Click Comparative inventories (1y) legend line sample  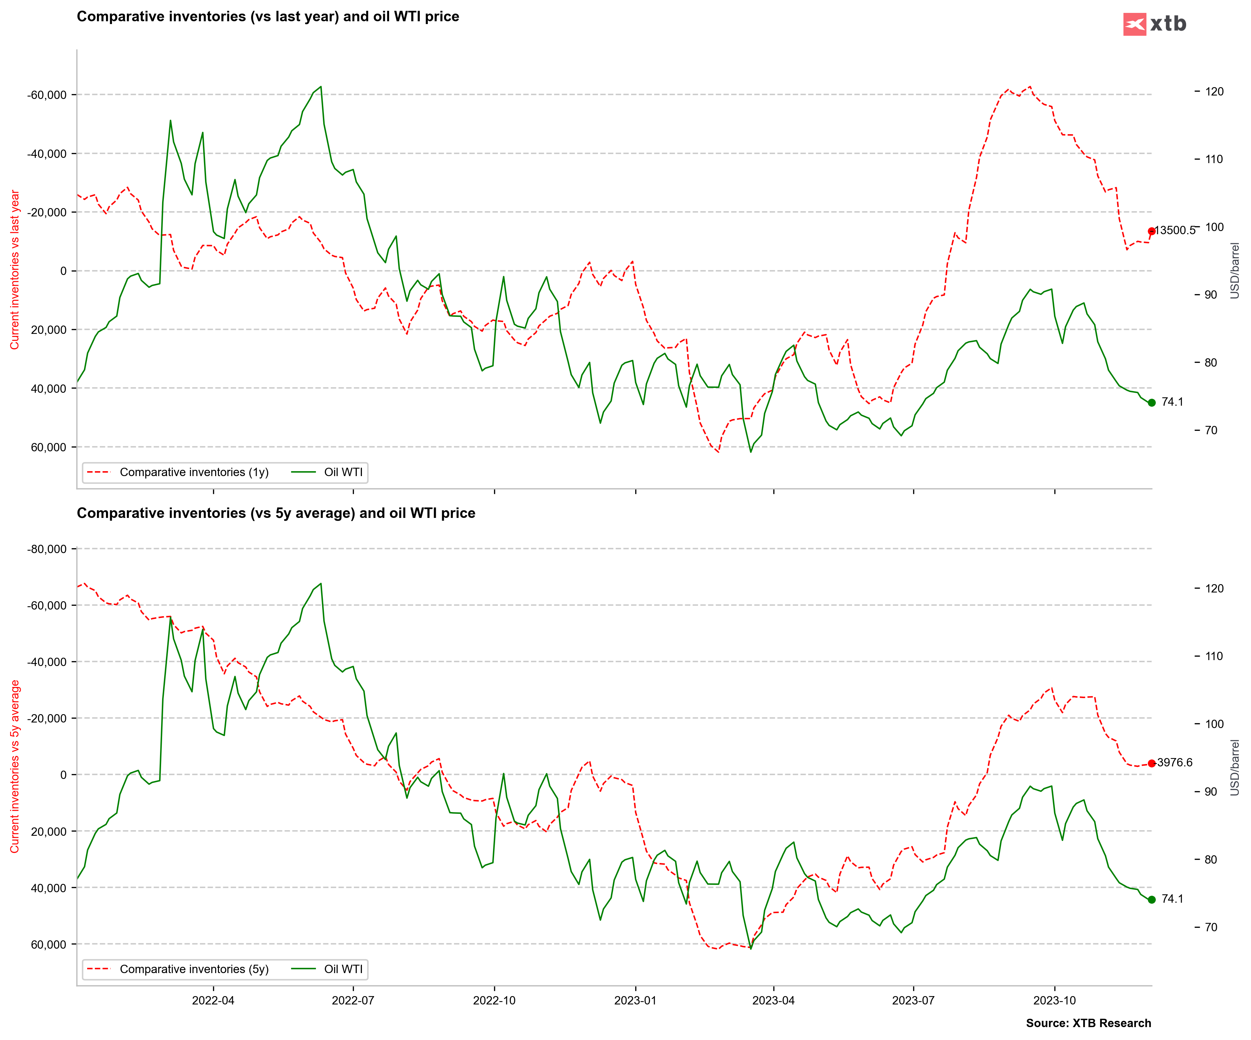(99, 472)
